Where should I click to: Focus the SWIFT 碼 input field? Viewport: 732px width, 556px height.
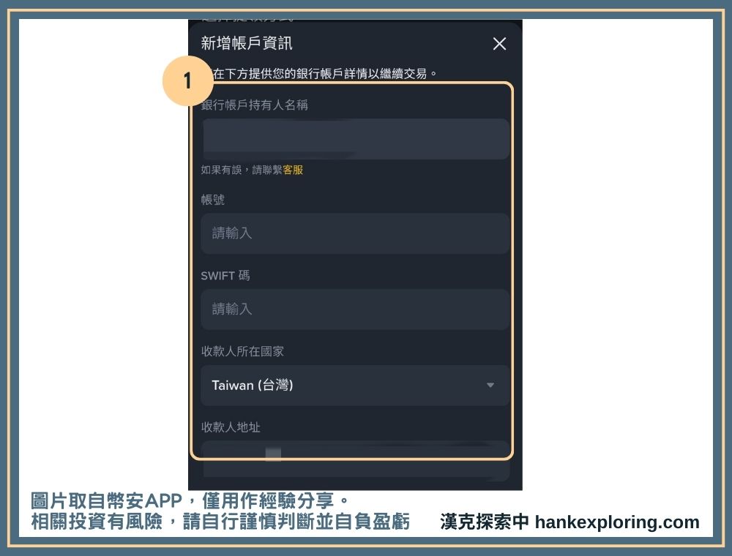[355, 309]
